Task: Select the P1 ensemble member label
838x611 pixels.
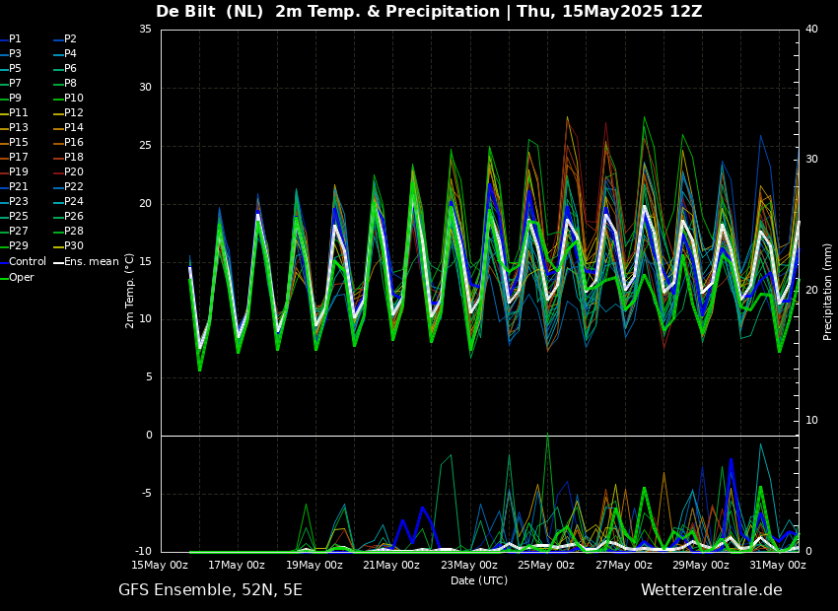Action: point(15,39)
